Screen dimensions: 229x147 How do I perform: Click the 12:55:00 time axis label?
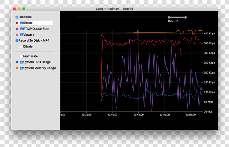pos(191,115)
